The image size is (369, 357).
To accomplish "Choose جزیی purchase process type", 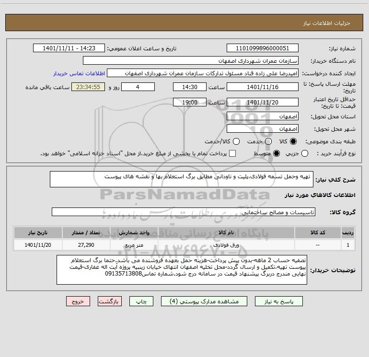I will [x=304, y=154].
